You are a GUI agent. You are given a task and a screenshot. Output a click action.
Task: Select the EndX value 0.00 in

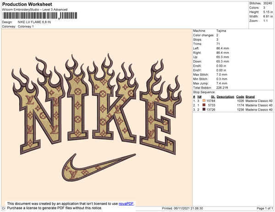click(221, 66)
